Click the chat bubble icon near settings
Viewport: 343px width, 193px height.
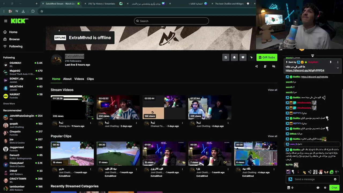coord(318,188)
